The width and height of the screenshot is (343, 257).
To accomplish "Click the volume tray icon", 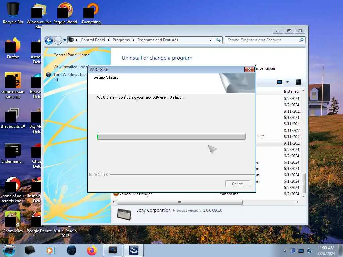I will pyautogui.click(x=309, y=251).
